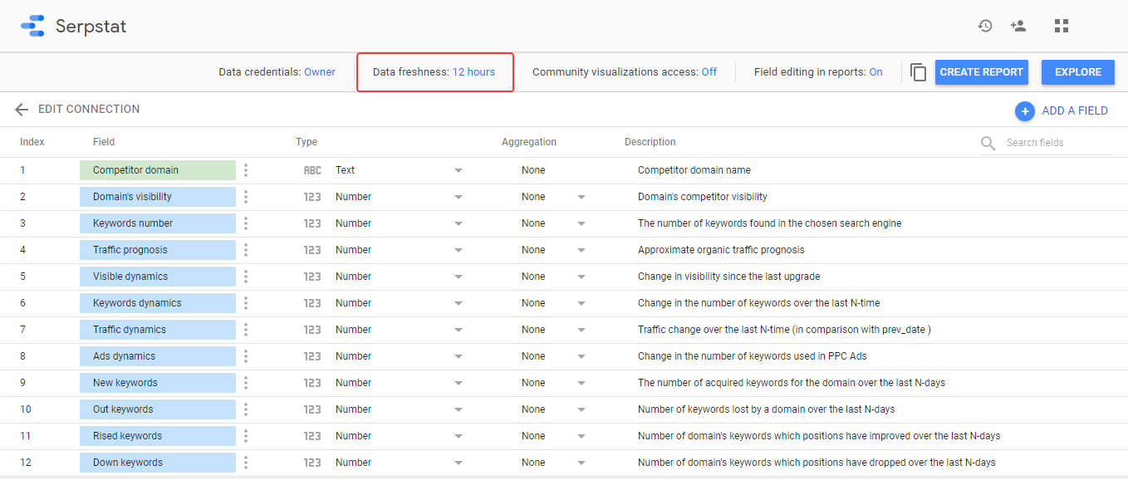Open three-dot menu for Traffic prognosis
The width and height of the screenshot is (1128, 480).
click(x=246, y=250)
